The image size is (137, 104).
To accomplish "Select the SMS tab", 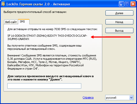I will point(24,22).
